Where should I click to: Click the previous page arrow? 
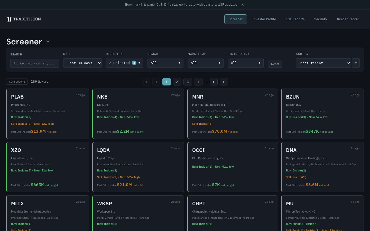point(156,82)
